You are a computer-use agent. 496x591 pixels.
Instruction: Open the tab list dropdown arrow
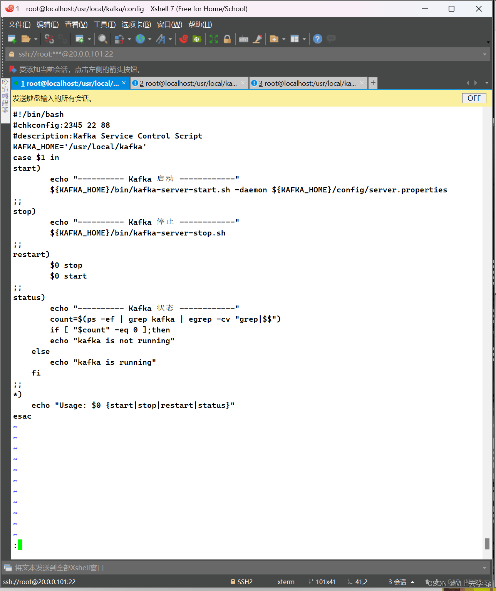click(x=487, y=83)
